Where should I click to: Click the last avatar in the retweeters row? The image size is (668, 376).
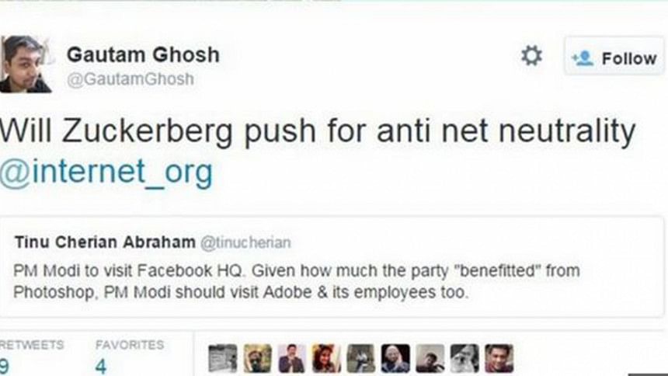[x=499, y=359]
